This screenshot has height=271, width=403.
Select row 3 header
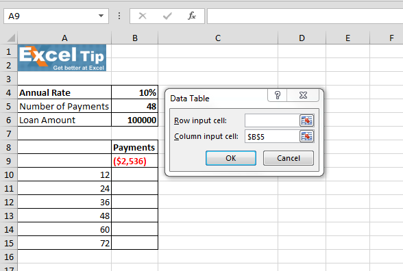pyautogui.click(x=9, y=79)
